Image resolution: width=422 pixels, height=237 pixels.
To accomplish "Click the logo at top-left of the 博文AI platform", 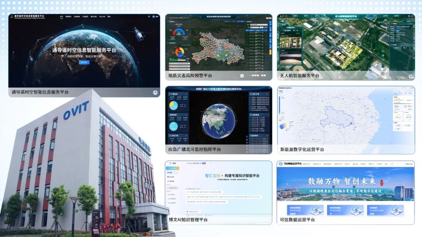I will [x=170, y=163].
